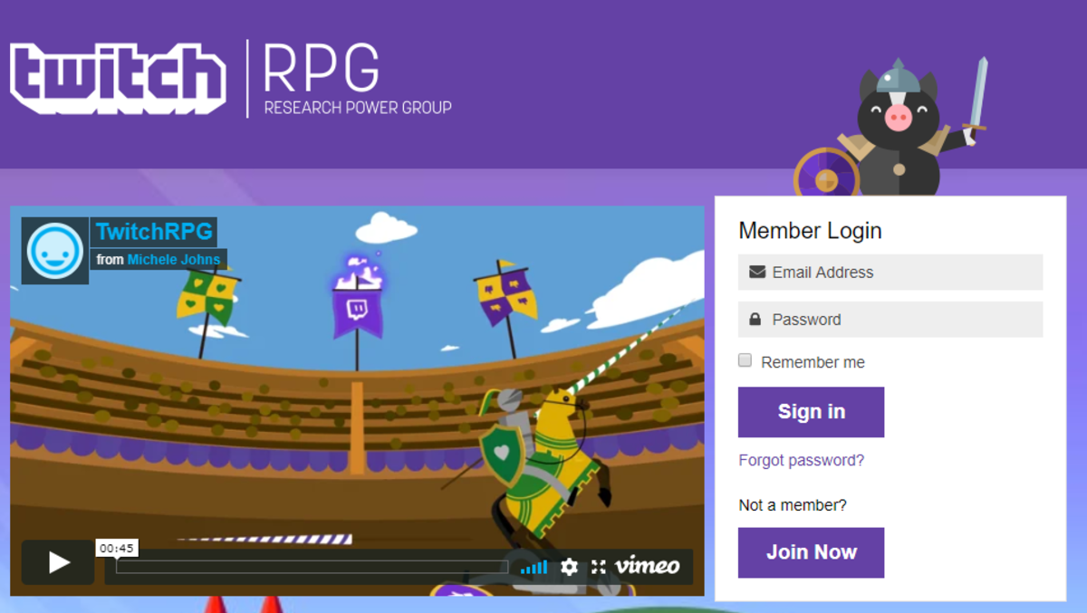
Task: Click the round smiley uploader avatar
Action: (55, 250)
